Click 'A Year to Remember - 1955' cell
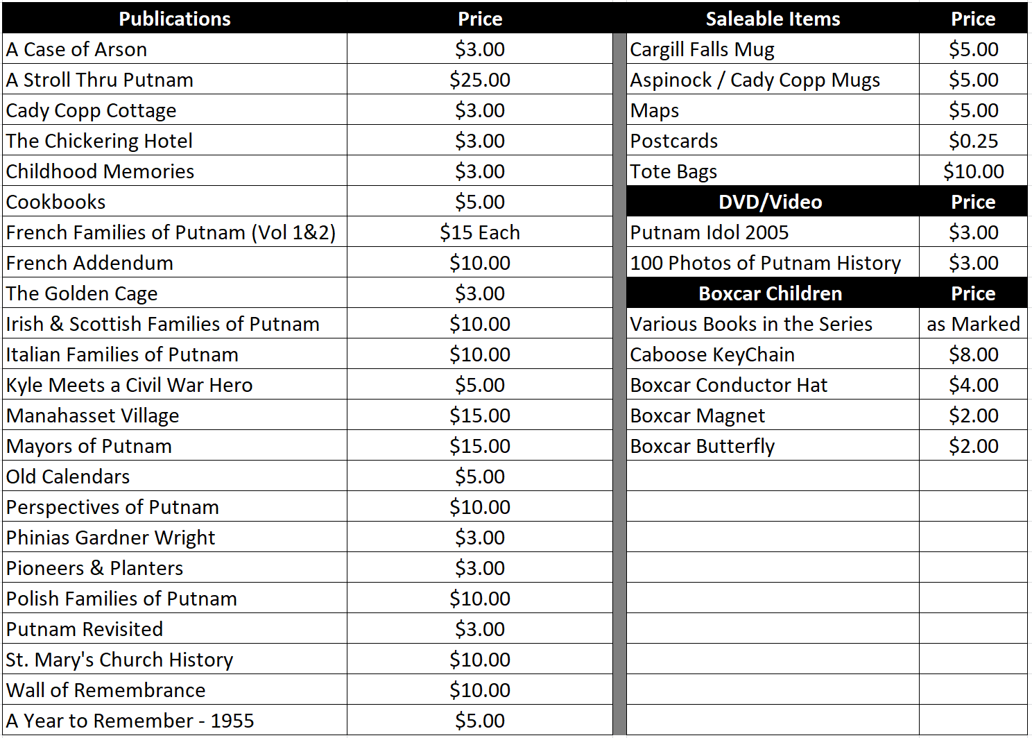Viewport: 1032px width, 738px height. click(x=175, y=721)
